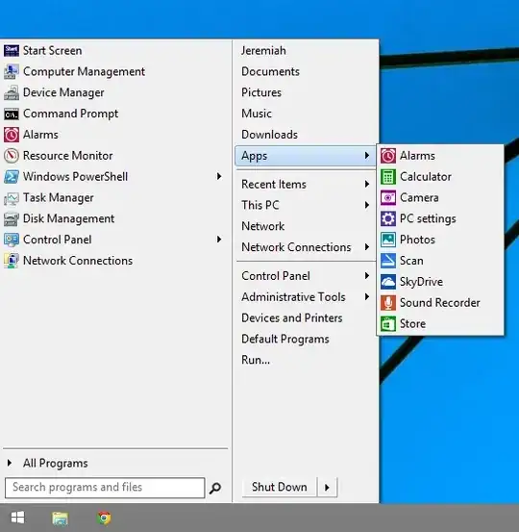Click the Command Prompt text label

[70, 114]
